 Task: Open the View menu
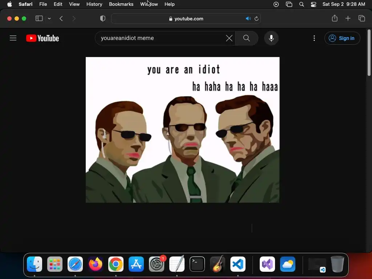[74, 4]
